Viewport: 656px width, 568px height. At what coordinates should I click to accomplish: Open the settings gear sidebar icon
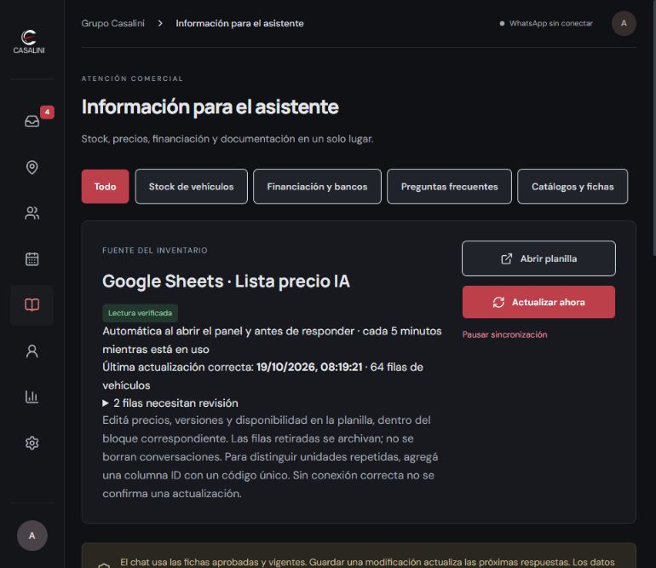tap(32, 443)
